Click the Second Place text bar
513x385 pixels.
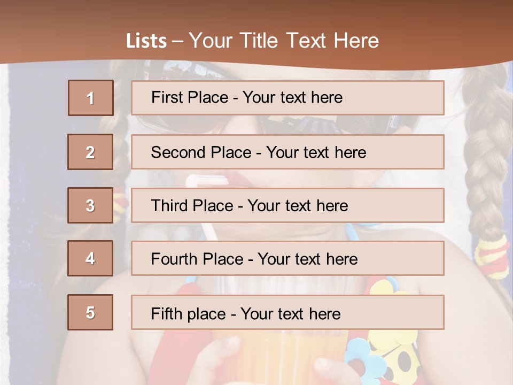pyautogui.click(x=287, y=152)
